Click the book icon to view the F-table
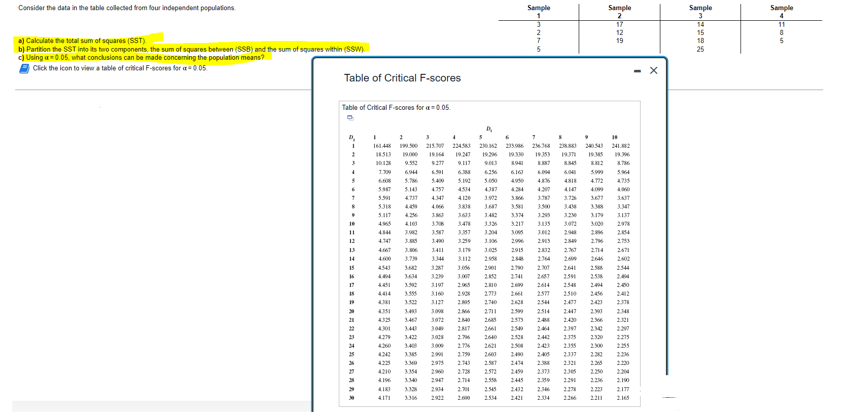This screenshot has width=846, height=416. click(x=24, y=68)
